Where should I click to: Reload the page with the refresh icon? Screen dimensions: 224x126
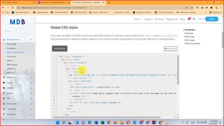[13, 8]
